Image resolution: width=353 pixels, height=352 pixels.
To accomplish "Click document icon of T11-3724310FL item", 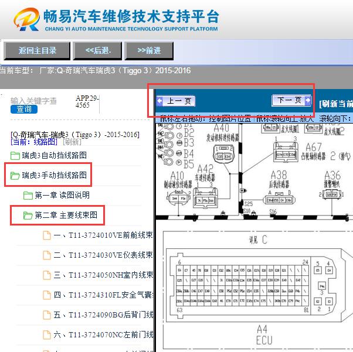I will coord(46,295).
